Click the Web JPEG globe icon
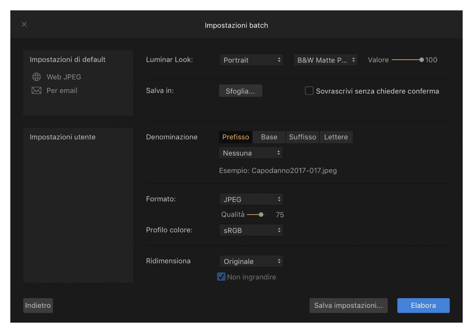 click(36, 77)
